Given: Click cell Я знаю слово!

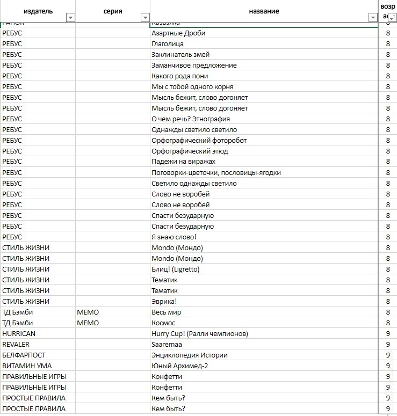Looking at the screenshot, I should click(x=264, y=237).
